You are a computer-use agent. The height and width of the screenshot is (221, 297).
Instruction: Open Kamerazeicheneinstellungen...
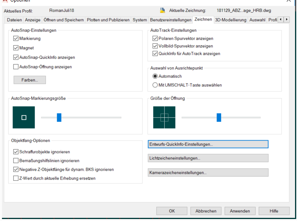[x=208, y=173]
